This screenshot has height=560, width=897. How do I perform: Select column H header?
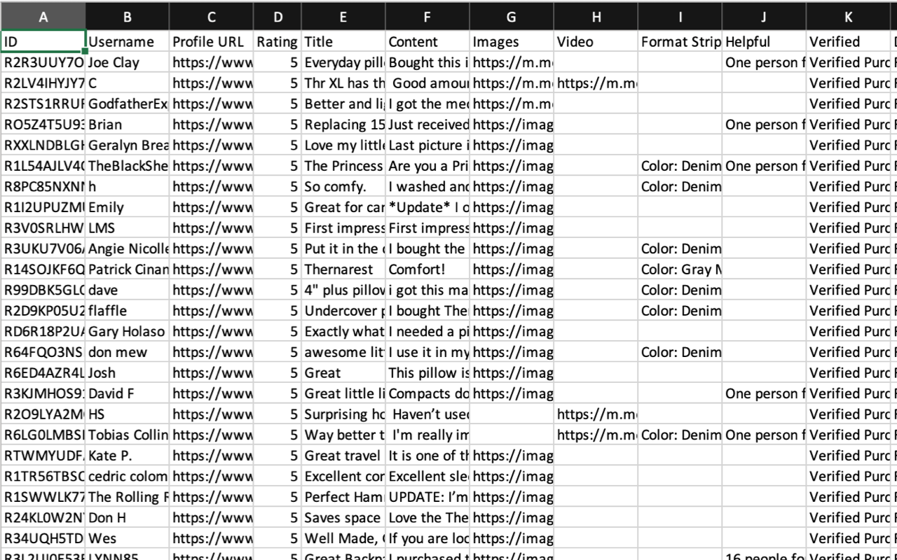click(x=596, y=17)
